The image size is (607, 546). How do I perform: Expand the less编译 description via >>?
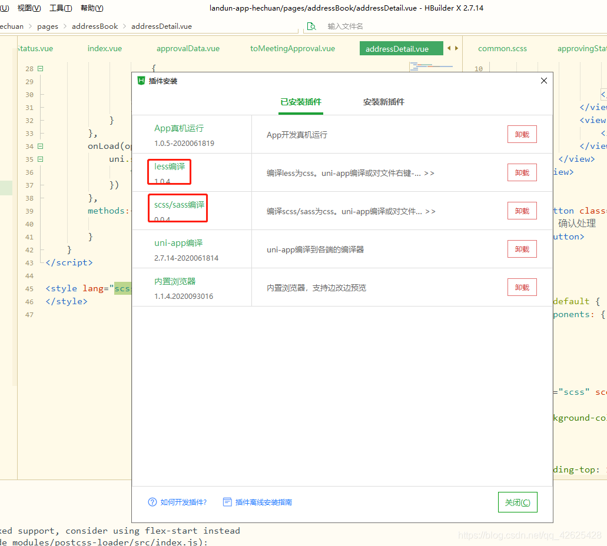429,174
